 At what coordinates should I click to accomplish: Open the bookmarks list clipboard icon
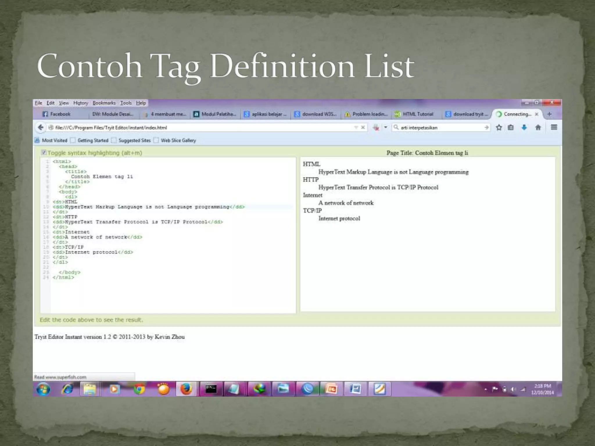(x=511, y=127)
